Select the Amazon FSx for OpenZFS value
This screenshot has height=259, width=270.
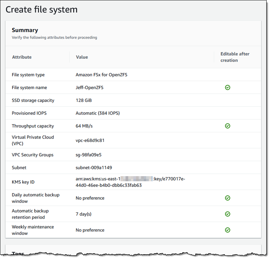[x=102, y=75]
